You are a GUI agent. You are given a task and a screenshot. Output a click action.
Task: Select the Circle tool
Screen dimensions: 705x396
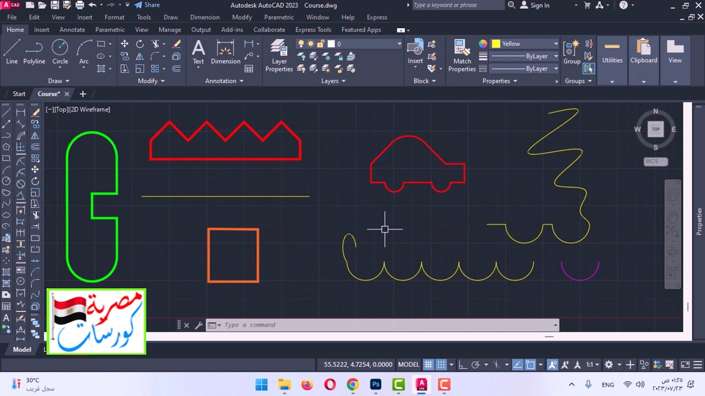pyautogui.click(x=60, y=52)
